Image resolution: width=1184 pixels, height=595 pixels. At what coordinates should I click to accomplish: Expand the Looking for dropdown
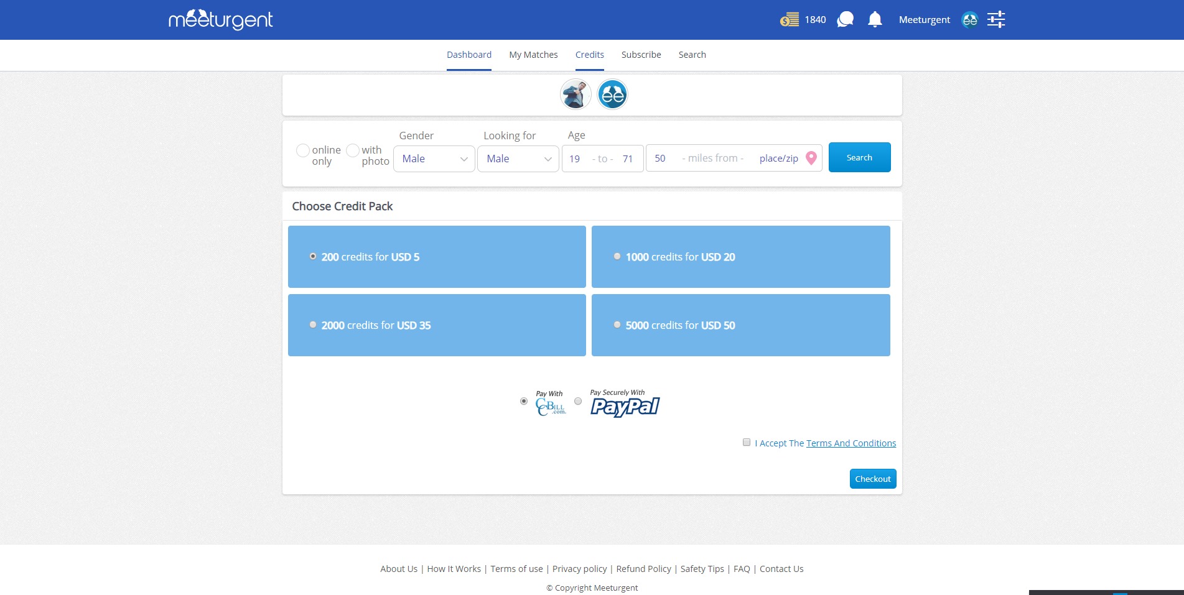518,159
